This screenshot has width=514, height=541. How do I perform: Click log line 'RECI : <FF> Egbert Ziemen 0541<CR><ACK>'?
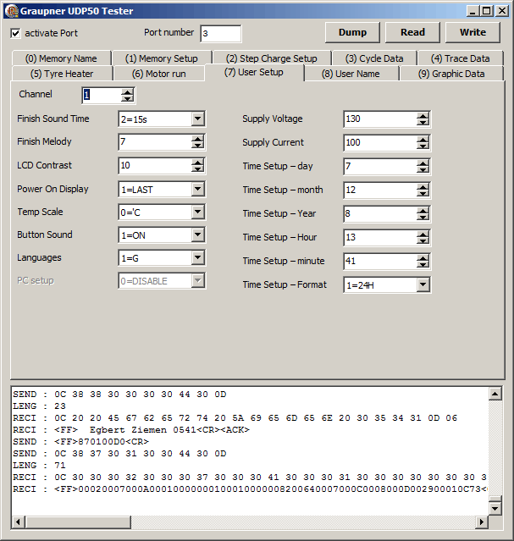click(131, 430)
